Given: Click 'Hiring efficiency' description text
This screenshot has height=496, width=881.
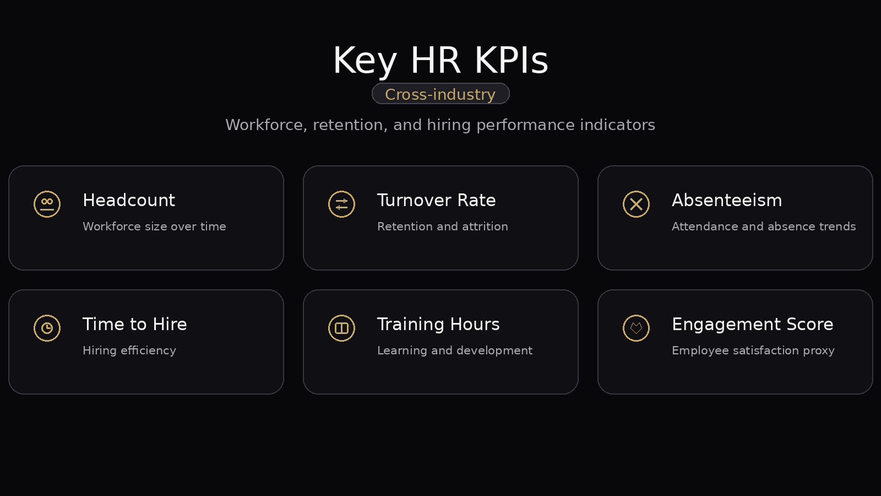Looking at the screenshot, I should pos(129,351).
